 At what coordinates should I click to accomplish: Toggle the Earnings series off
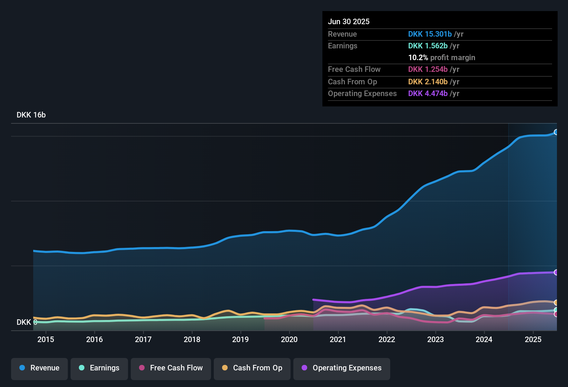tap(99, 369)
